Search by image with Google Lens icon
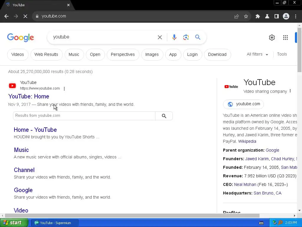 [x=186, y=37]
